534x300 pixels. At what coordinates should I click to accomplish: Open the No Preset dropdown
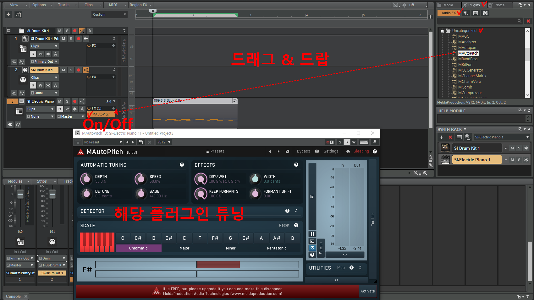click(103, 142)
